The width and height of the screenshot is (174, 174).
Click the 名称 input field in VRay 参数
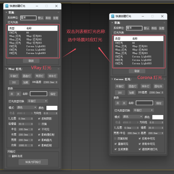pyautogui.click(x=39, y=94)
